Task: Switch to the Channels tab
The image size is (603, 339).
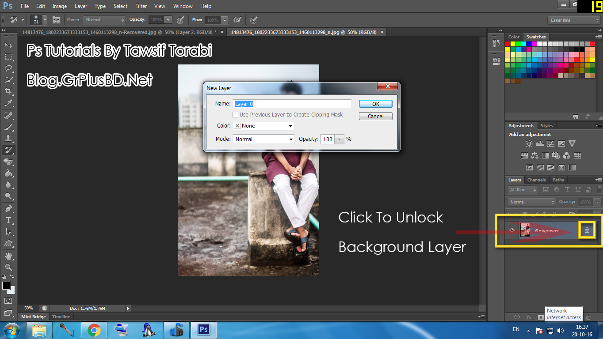Action: [536, 180]
